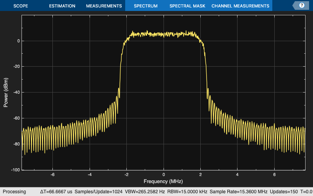The height and width of the screenshot is (196, 313).
Task: Click the -60 tick label on power axis
Action: [x=16, y=118]
